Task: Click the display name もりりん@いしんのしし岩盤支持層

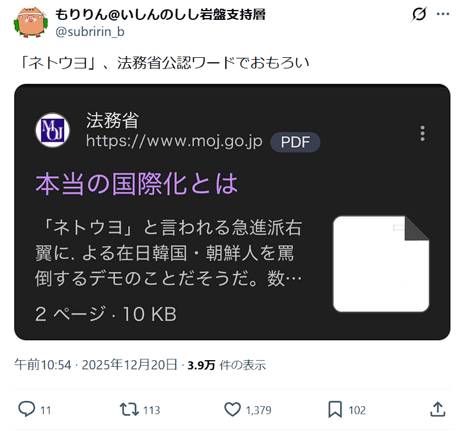Action: pos(160,14)
